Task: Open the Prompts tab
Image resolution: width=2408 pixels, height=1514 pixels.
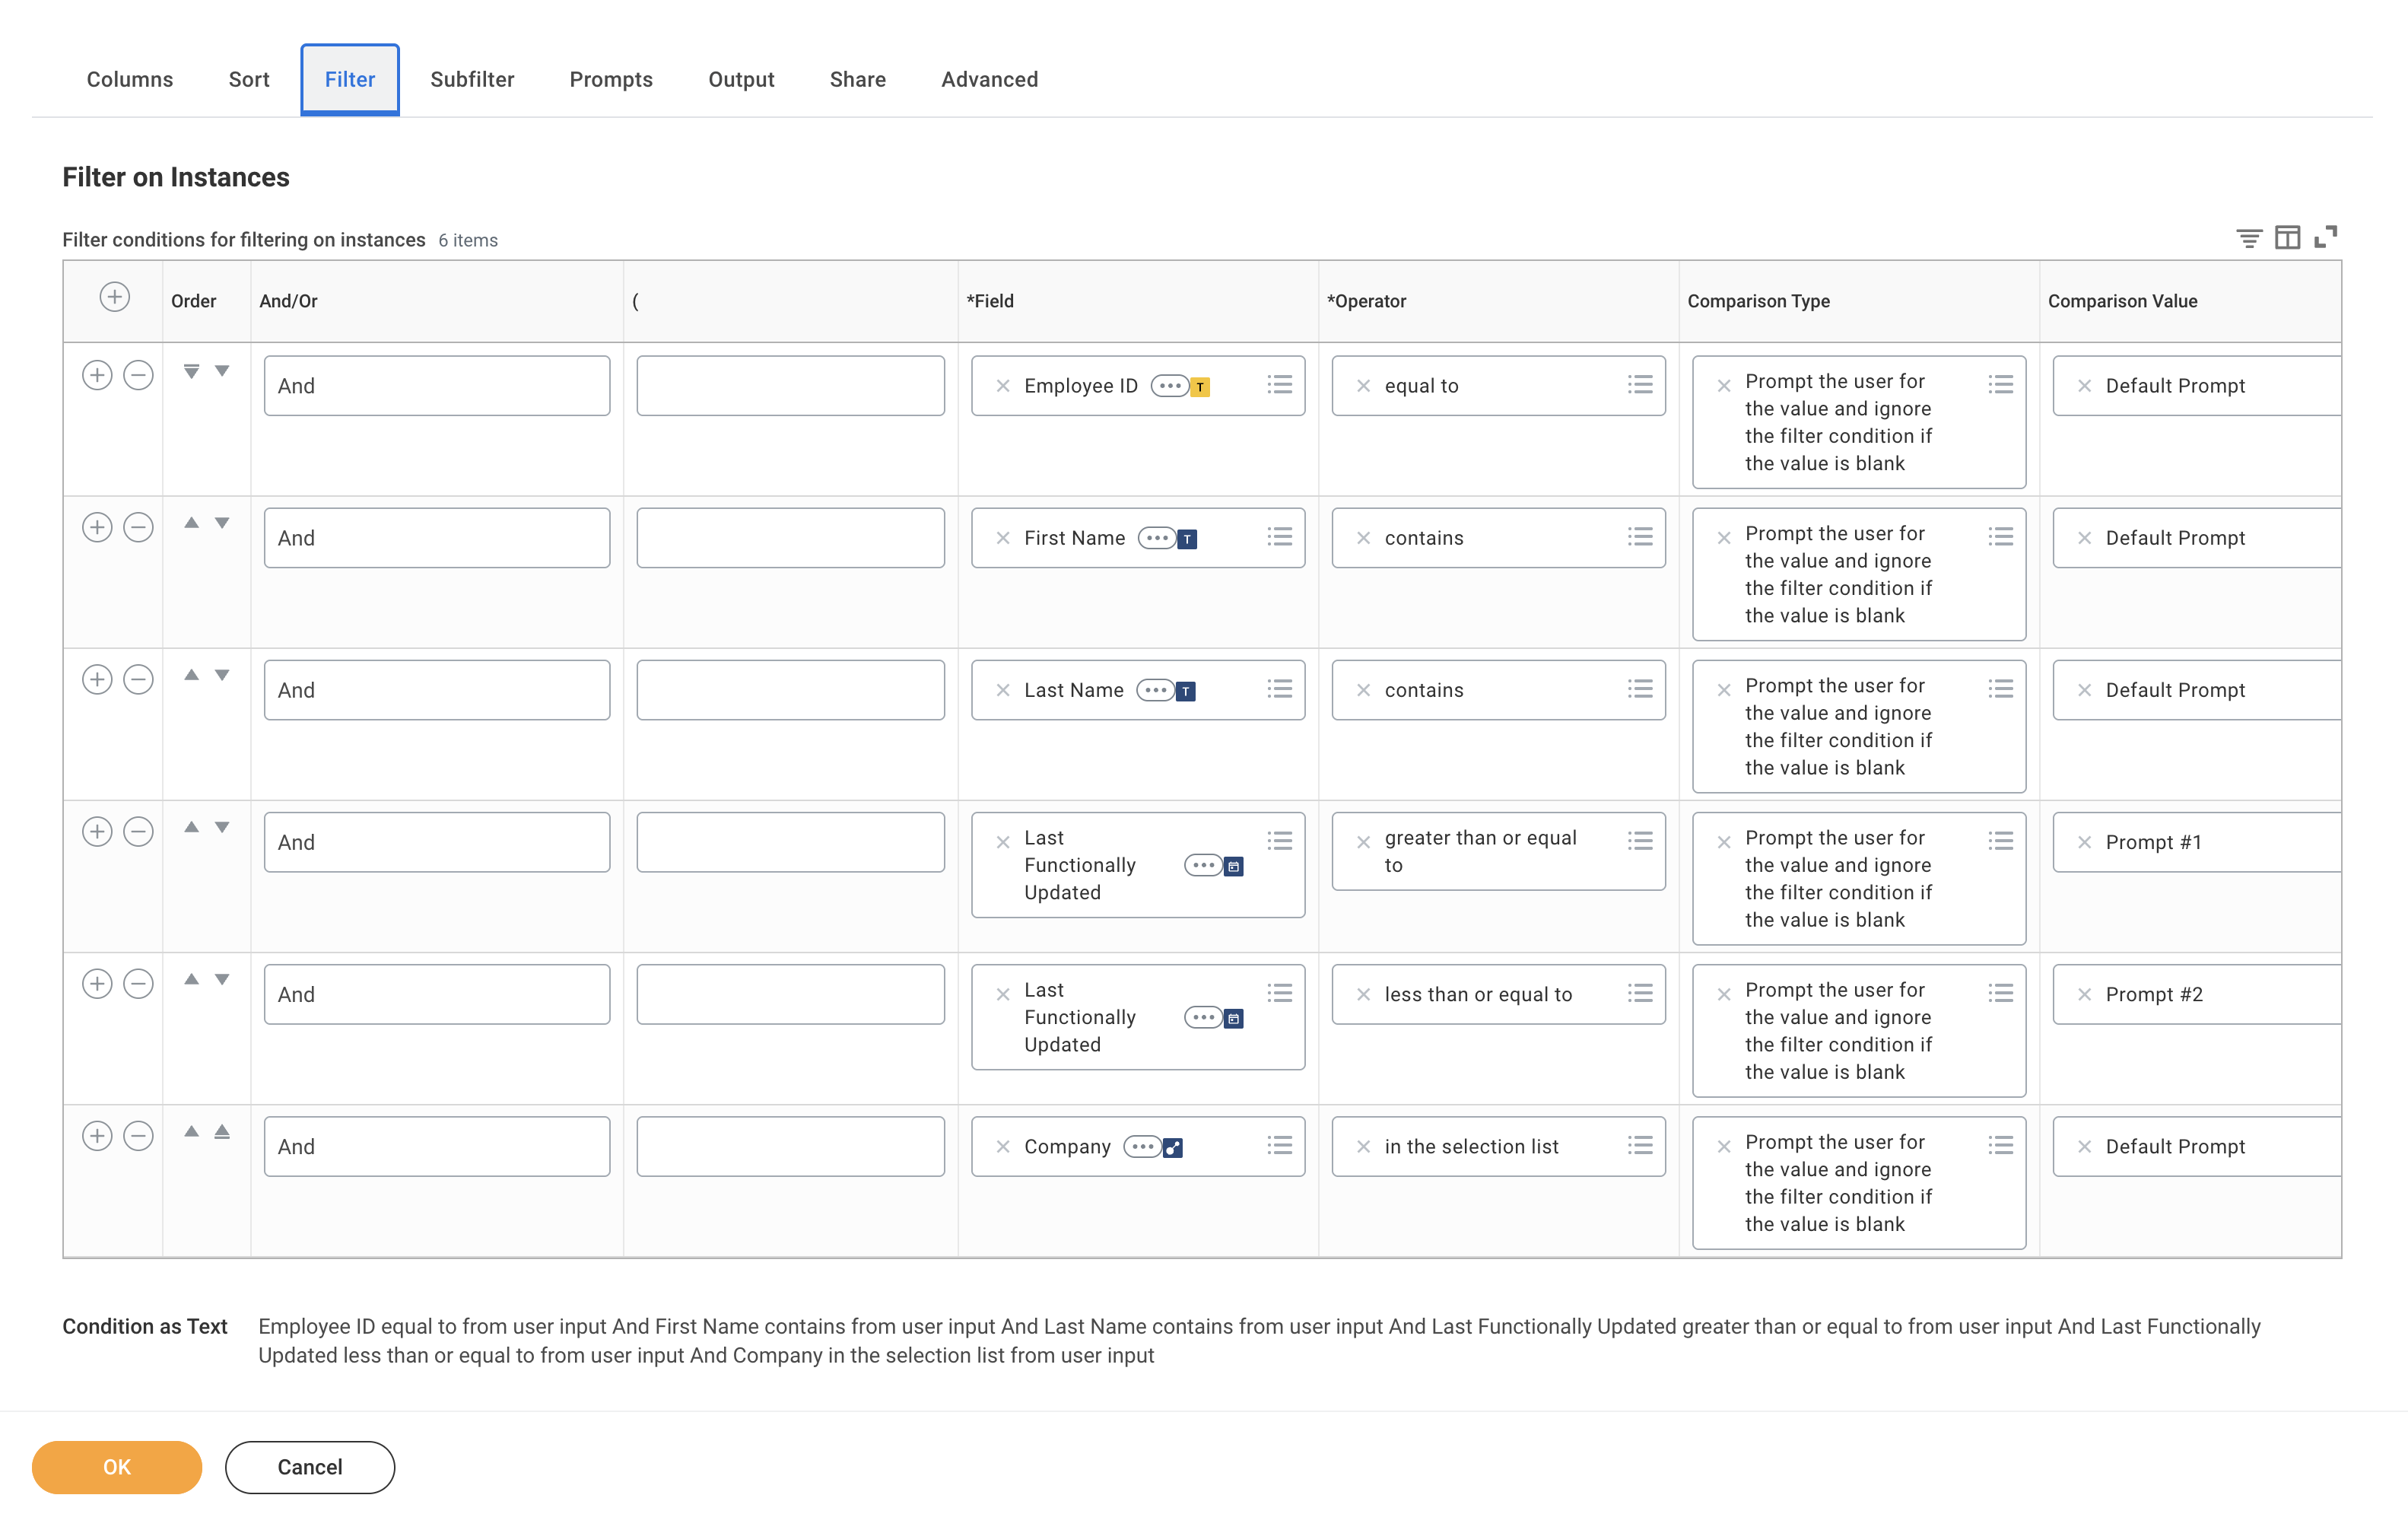Action: pyautogui.click(x=611, y=79)
